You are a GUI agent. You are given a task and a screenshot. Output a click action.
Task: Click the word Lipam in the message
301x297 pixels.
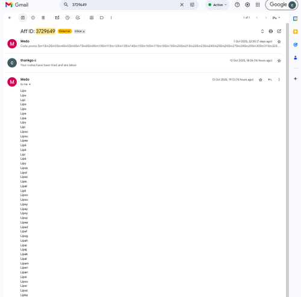pos(25,263)
